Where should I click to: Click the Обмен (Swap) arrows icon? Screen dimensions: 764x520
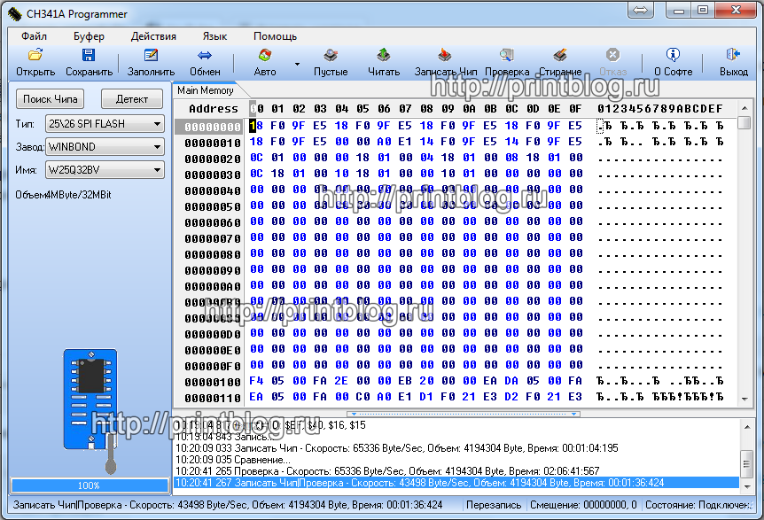205,56
